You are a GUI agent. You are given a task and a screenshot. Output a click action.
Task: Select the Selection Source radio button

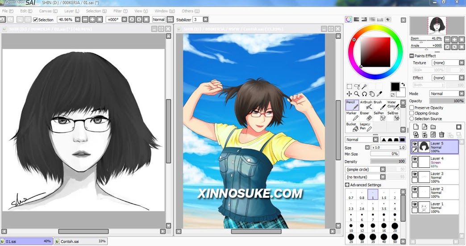(x=412, y=119)
